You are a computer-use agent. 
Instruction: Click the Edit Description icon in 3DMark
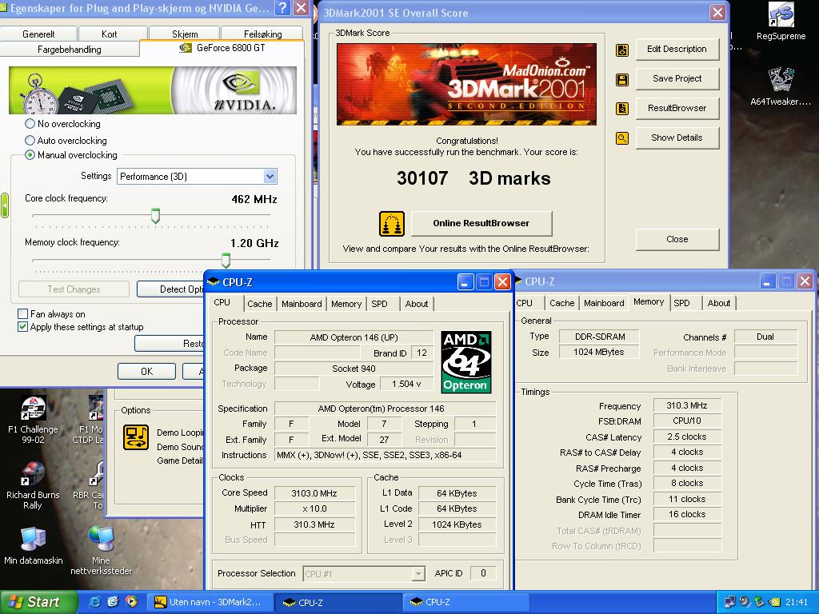[622, 50]
